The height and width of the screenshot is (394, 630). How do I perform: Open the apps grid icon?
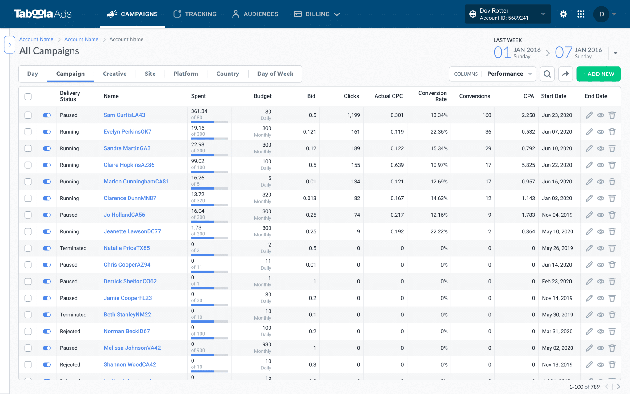point(581,14)
